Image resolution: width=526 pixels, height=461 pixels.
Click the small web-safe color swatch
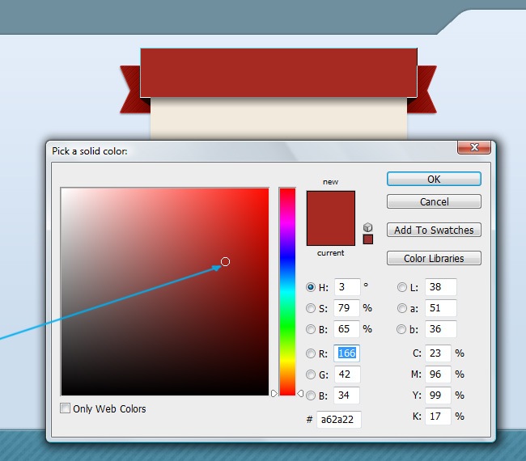tap(368, 239)
